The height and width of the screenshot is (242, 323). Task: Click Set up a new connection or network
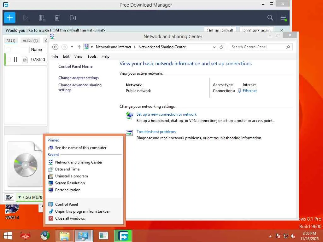pos(167,114)
